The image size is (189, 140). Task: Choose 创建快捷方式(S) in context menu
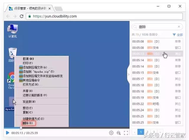pos(33,119)
